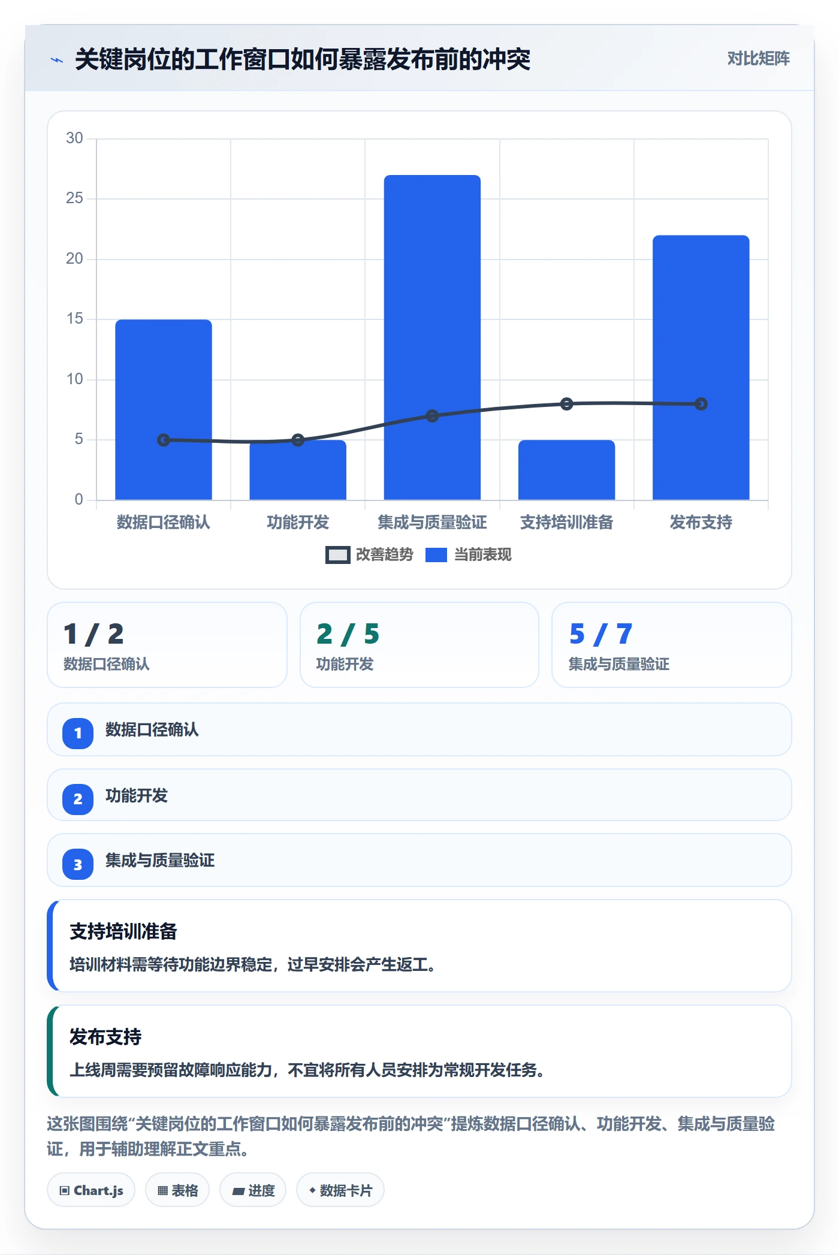Open list row 集成与质量验证

419,860
